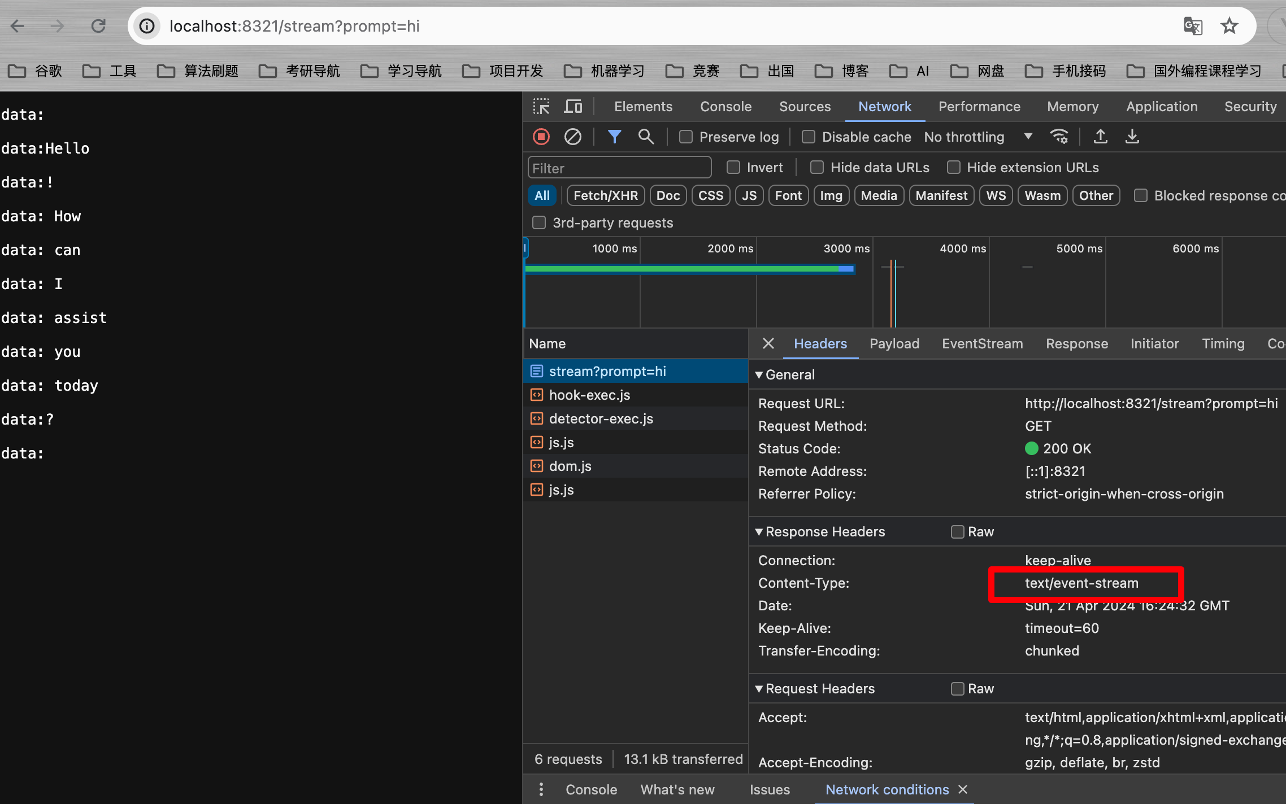This screenshot has height=804, width=1286.
Task: Filter requests by Fetch/XHR
Action: pos(605,195)
